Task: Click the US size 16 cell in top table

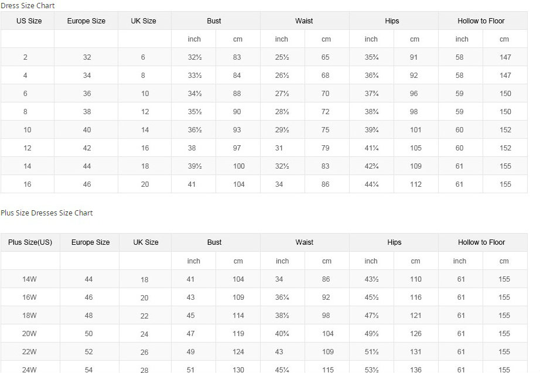Action: coord(28,184)
